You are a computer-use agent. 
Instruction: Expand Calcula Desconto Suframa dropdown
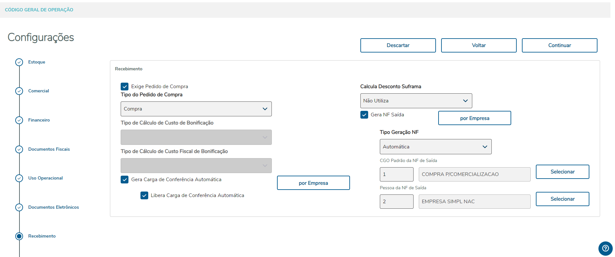pyautogui.click(x=416, y=101)
